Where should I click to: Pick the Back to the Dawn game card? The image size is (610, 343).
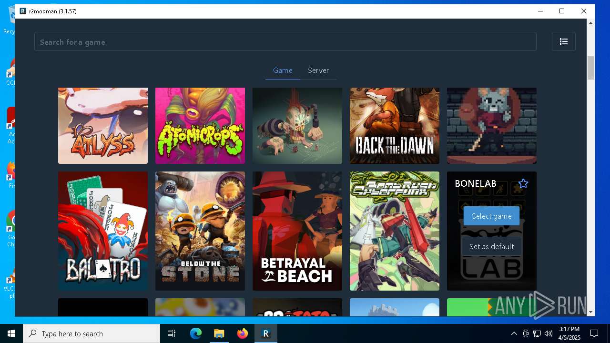(395, 125)
